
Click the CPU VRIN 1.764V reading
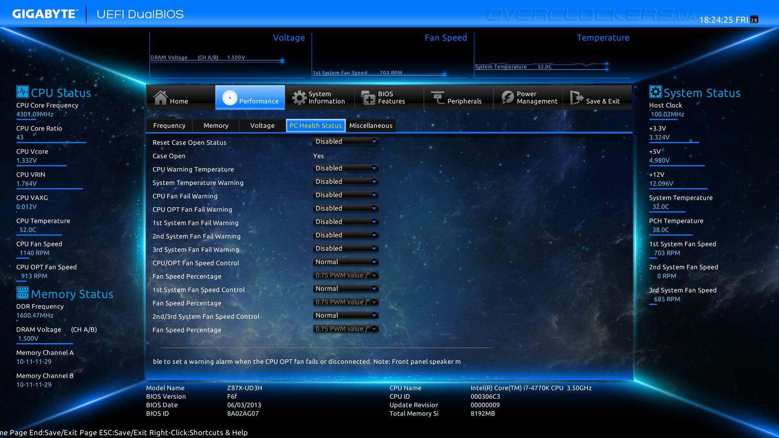[x=26, y=184]
